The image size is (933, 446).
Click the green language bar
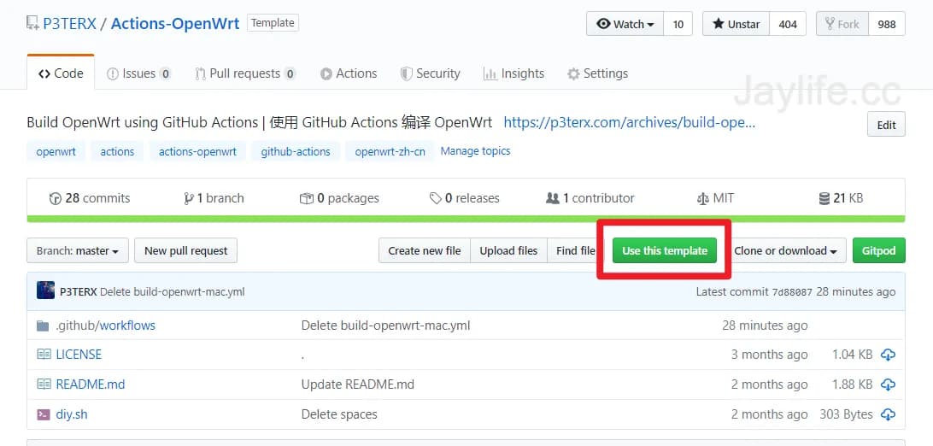[466, 219]
